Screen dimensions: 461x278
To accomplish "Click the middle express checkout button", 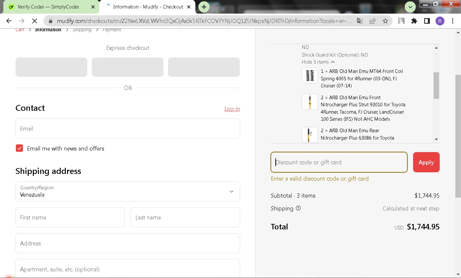I will point(128,67).
